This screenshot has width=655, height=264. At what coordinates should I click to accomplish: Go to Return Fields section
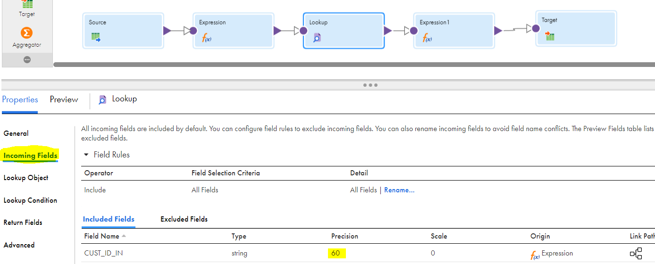coord(23,223)
